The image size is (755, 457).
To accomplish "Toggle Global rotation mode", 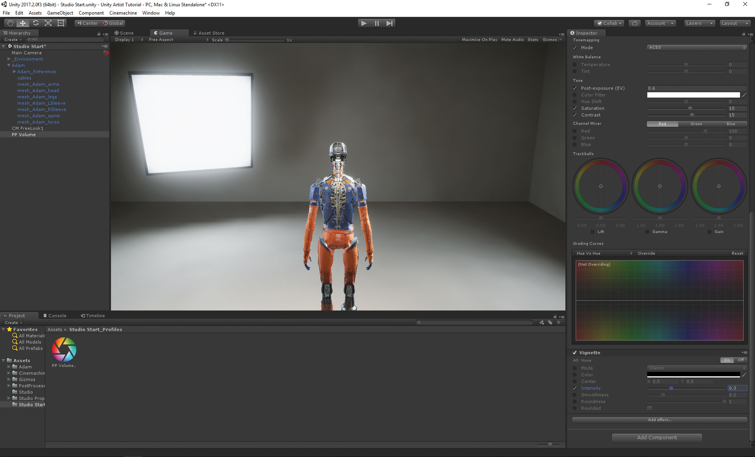I will click(x=113, y=23).
